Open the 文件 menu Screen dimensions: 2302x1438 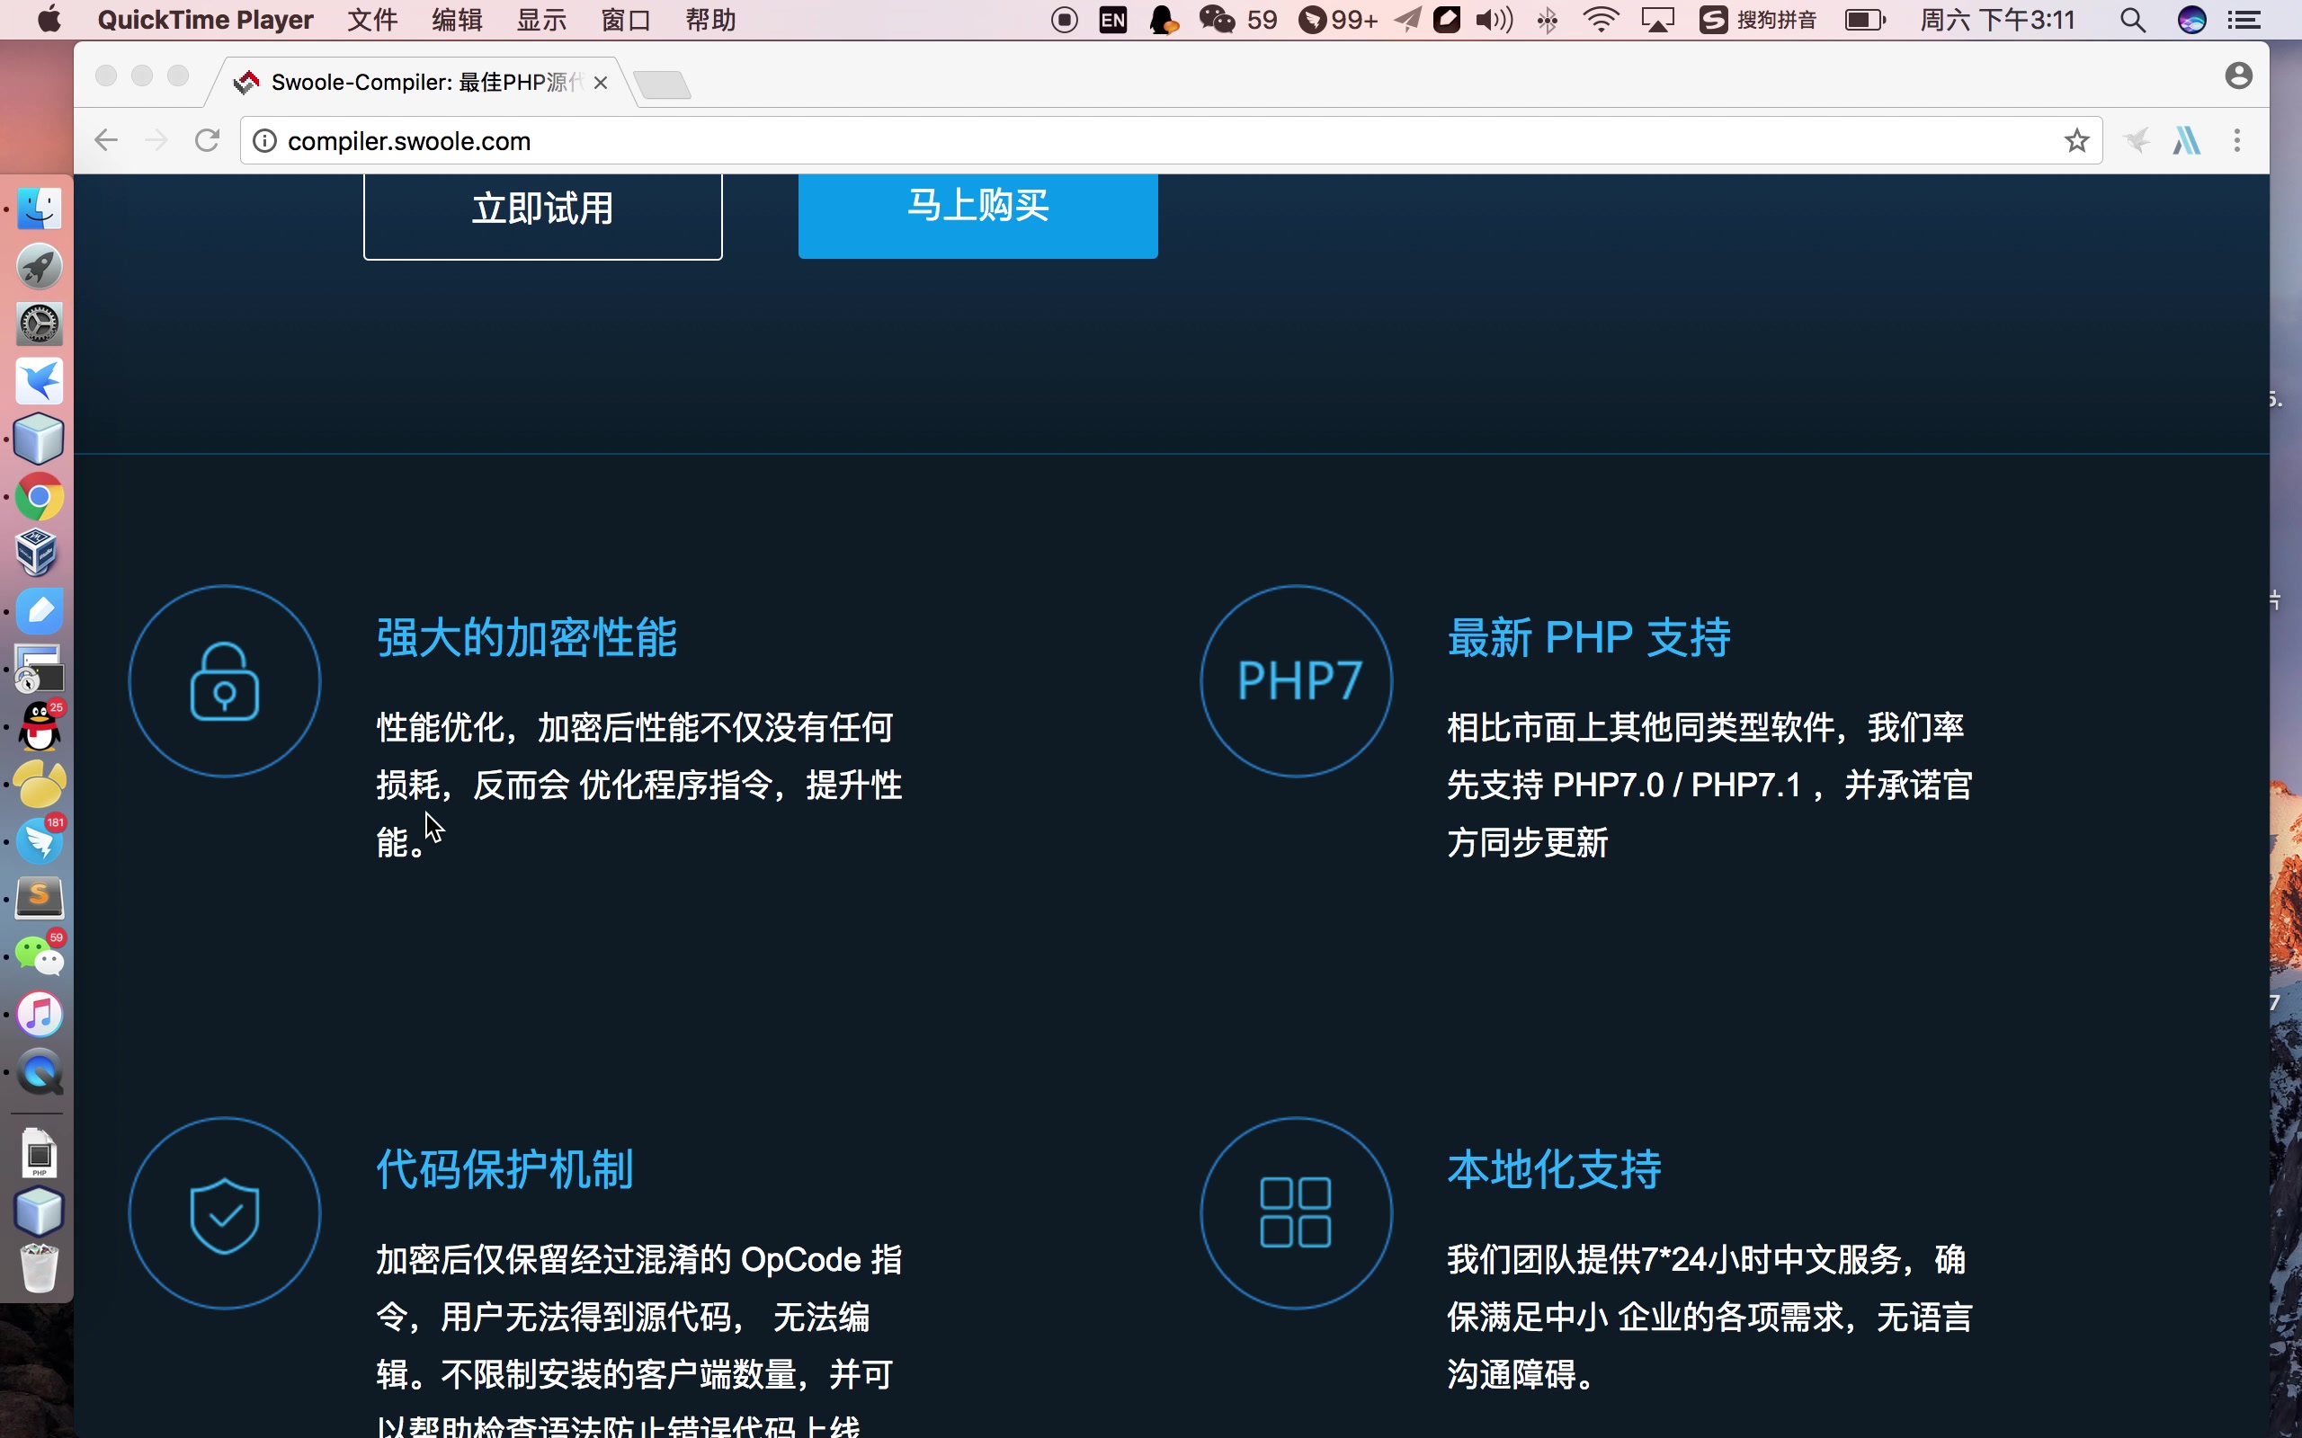point(372,20)
